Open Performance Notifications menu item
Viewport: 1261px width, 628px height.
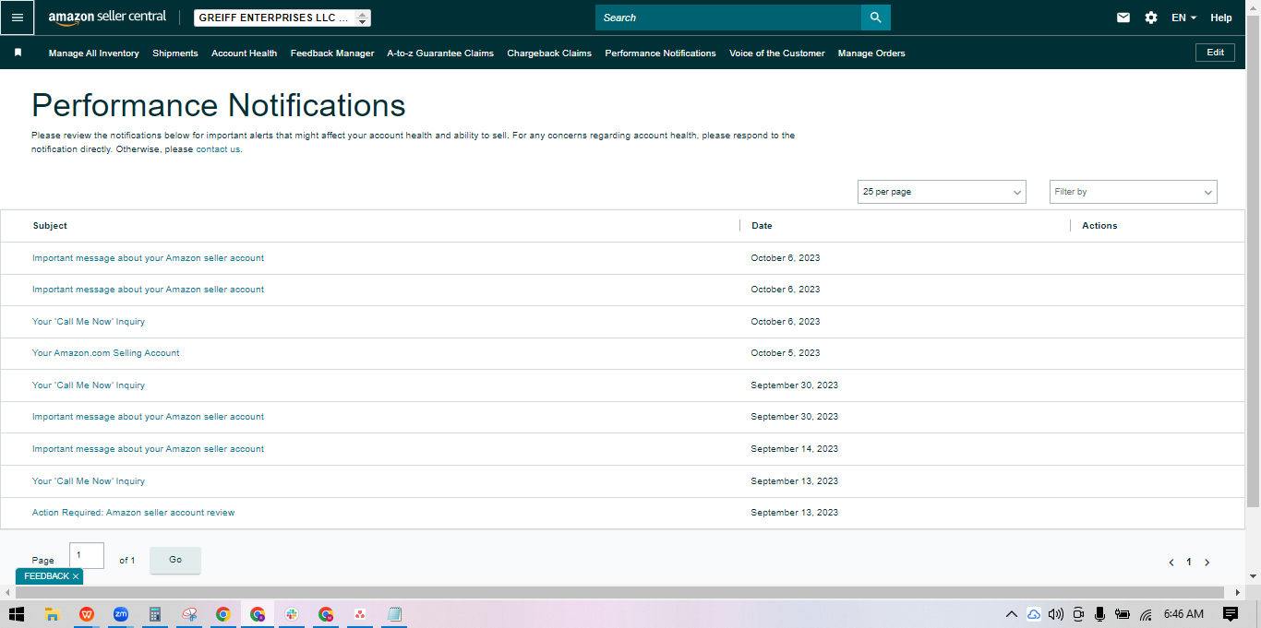(x=660, y=53)
